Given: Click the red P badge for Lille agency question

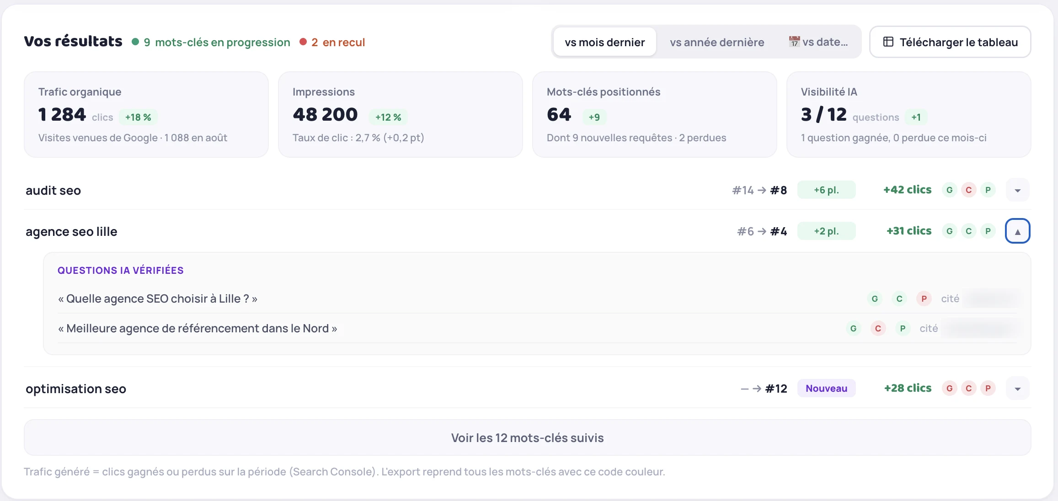Looking at the screenshot, I should tap(924, 299).
